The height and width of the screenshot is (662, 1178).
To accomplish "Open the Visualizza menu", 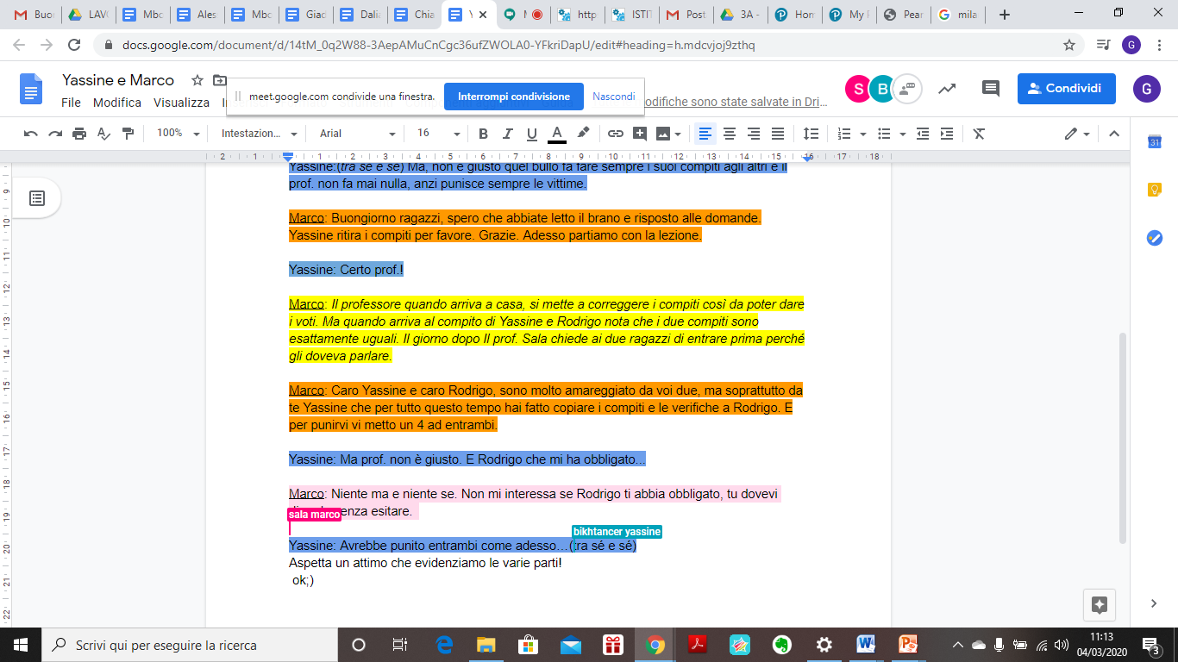I will (181, 103).
